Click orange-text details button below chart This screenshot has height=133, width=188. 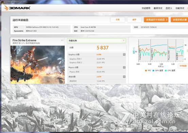tap(183, 66)
